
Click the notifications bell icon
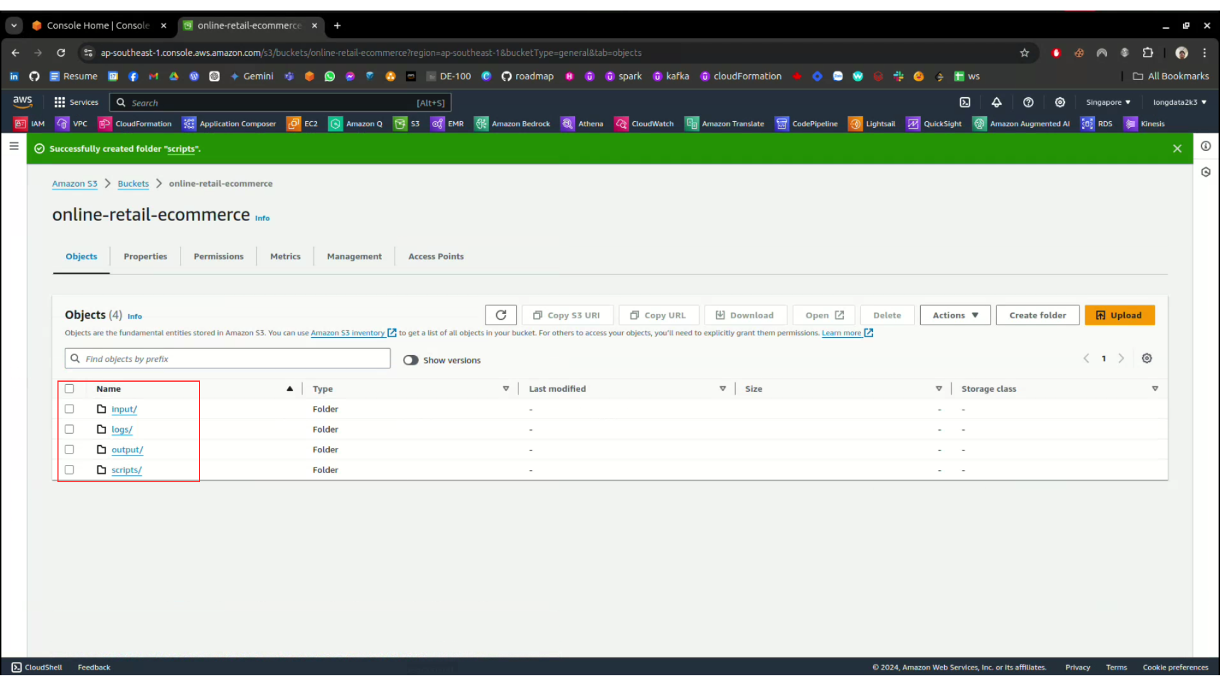tap(996, 102)
